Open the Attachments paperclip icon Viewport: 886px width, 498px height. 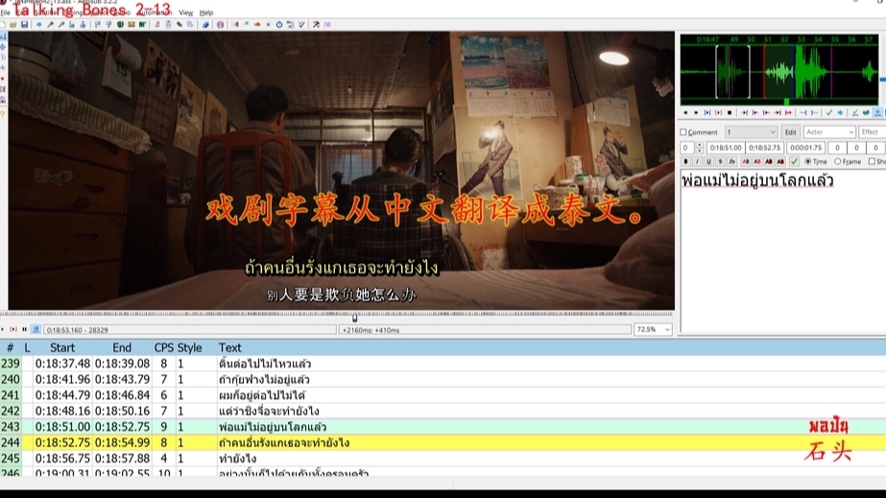180,24
